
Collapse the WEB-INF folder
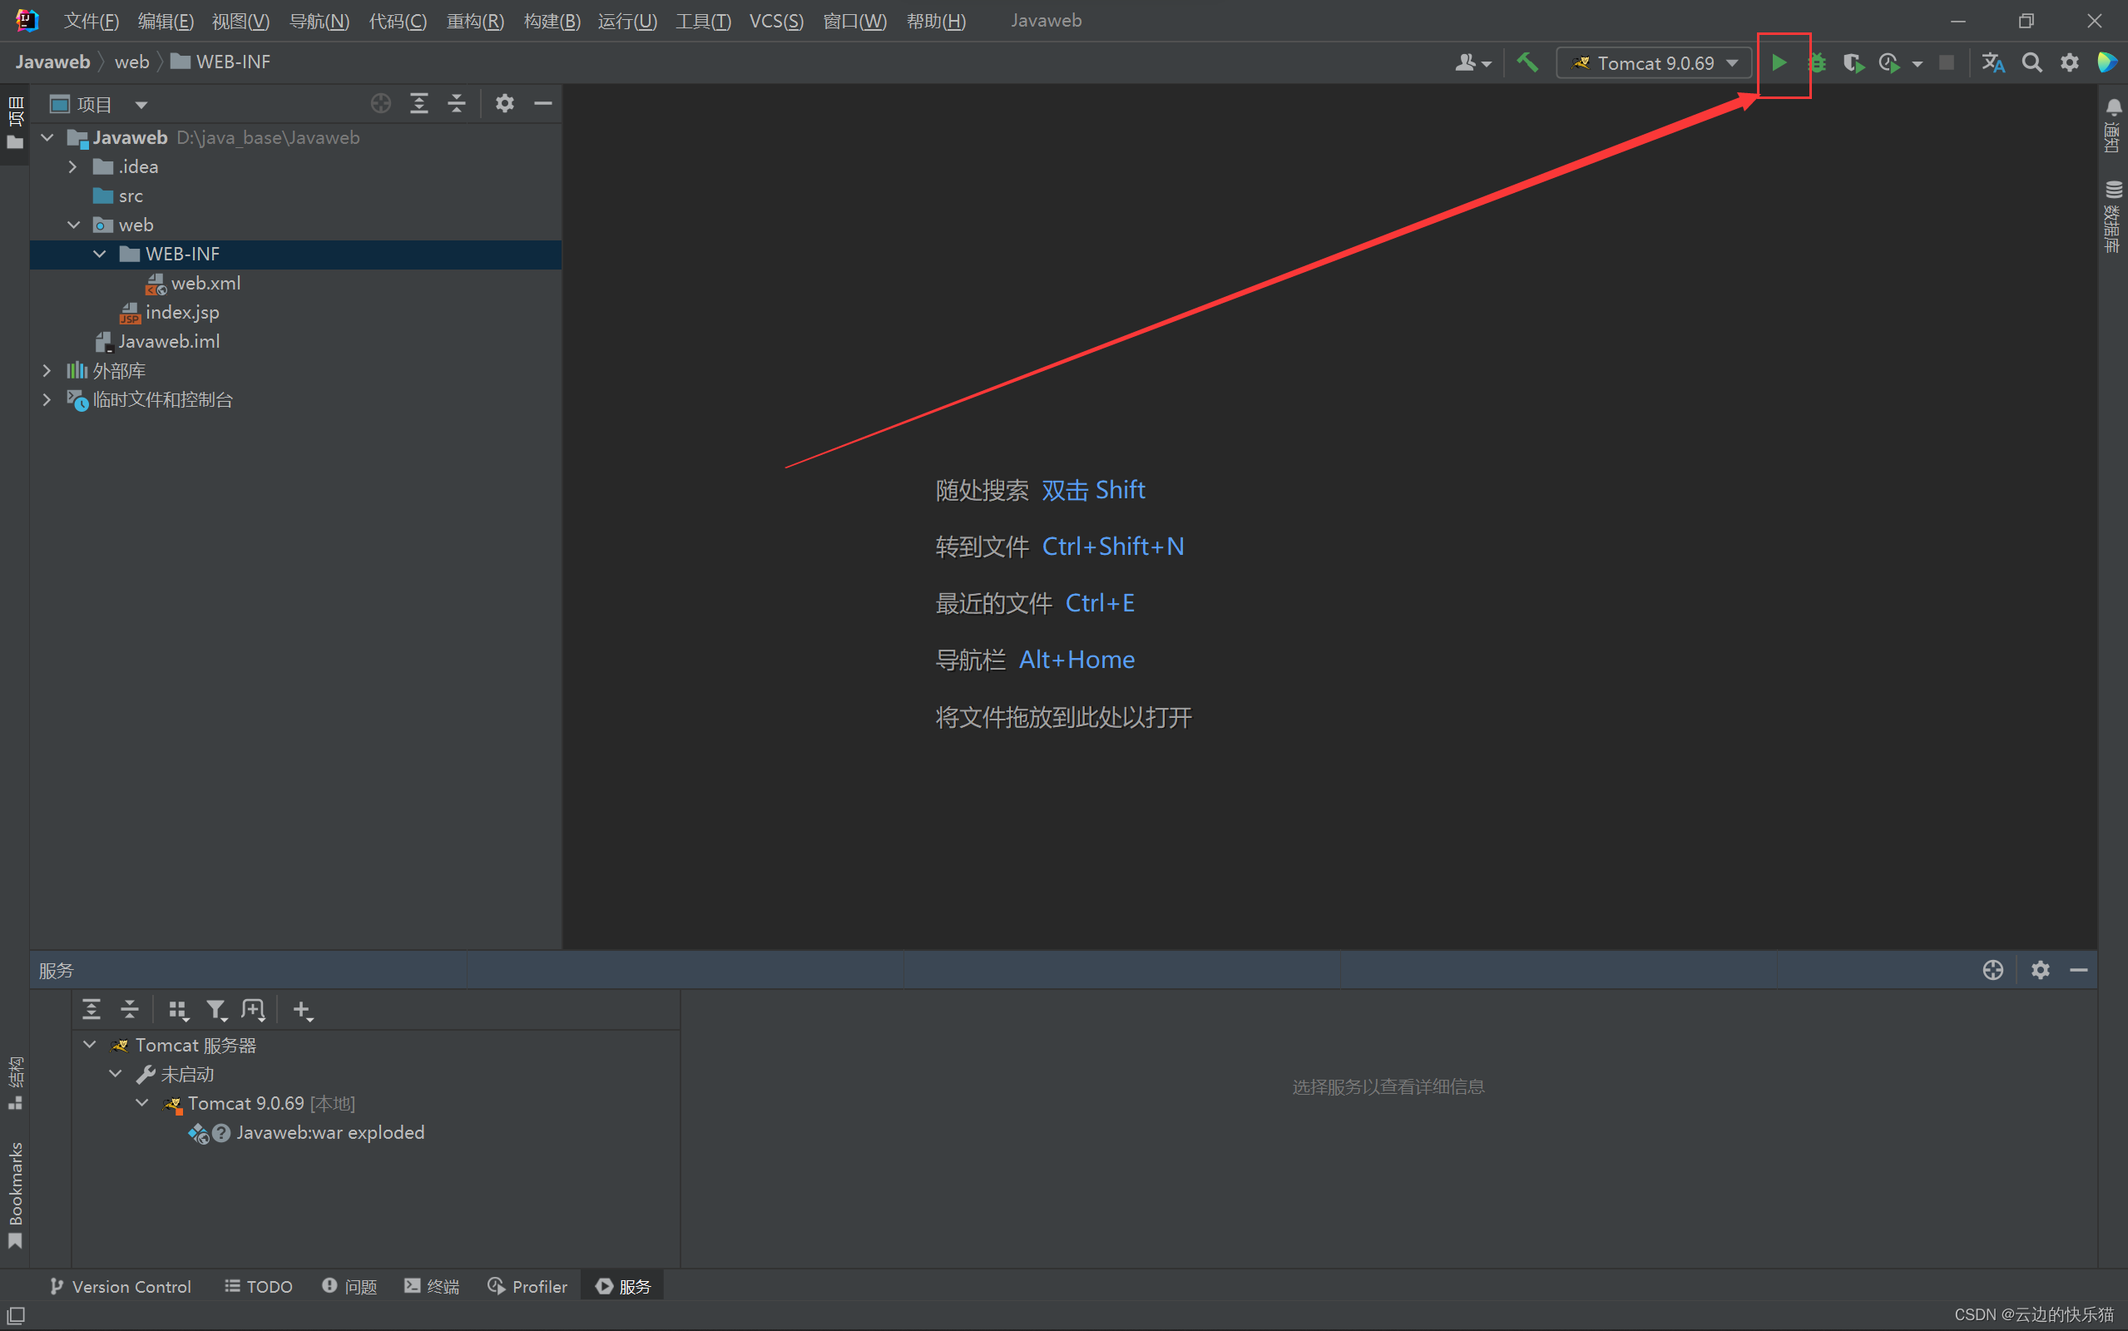tap(100, 254)
